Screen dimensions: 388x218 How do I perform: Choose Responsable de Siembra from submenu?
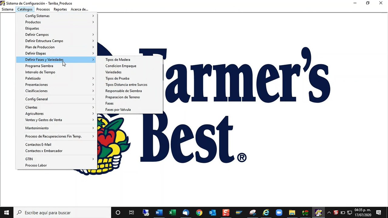click(x=130, y=91)
